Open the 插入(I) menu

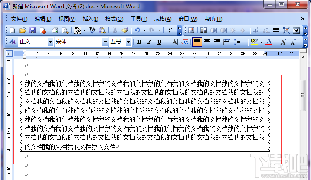click(91, 19)
